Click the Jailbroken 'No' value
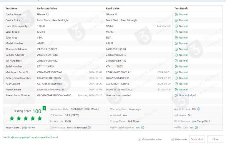 pyautogui.click(x=190, y=115)
